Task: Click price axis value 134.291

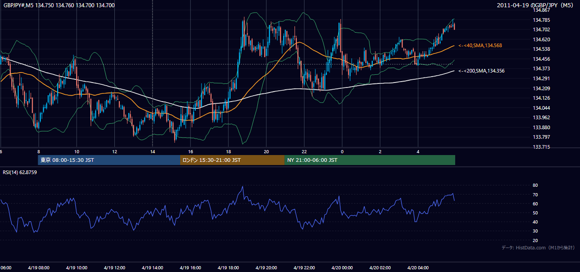Action: click(x=541, y=78)
